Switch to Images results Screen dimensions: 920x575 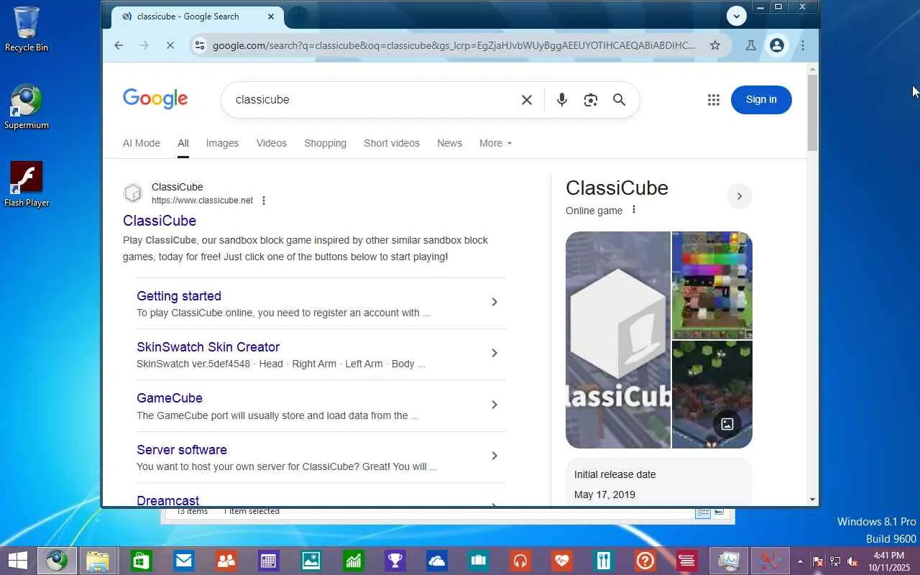tap(222, 143)
